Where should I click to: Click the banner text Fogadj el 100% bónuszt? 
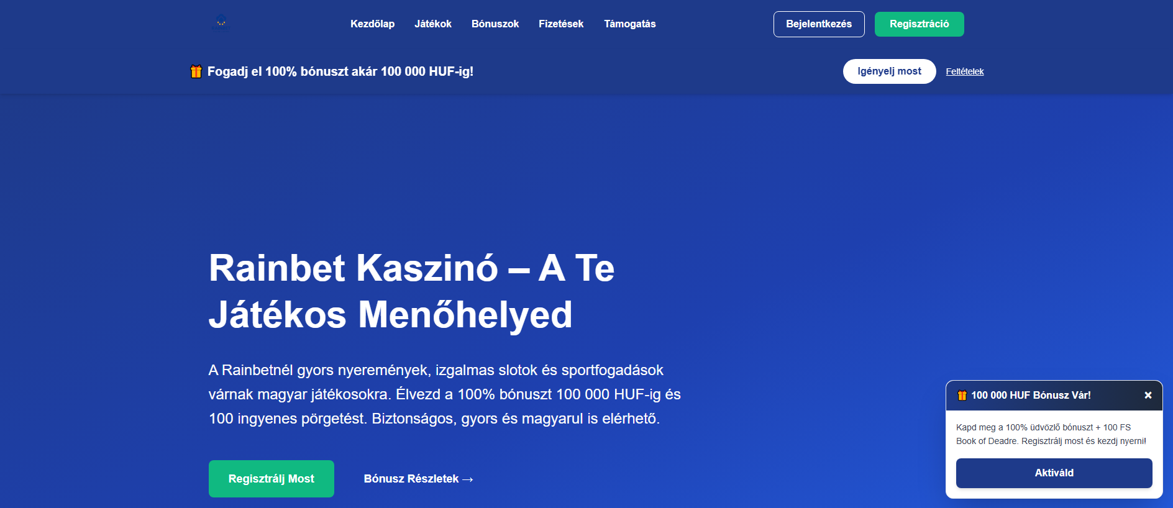pos(340,71)
